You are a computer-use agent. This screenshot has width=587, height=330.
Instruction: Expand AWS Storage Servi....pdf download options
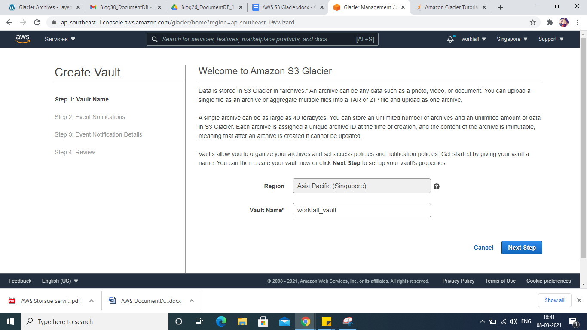(x=92, y=301)
